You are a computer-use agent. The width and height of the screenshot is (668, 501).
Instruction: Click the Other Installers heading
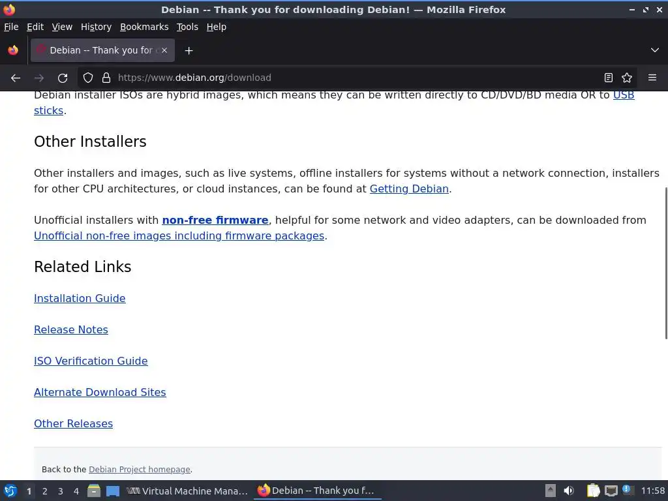90,142
